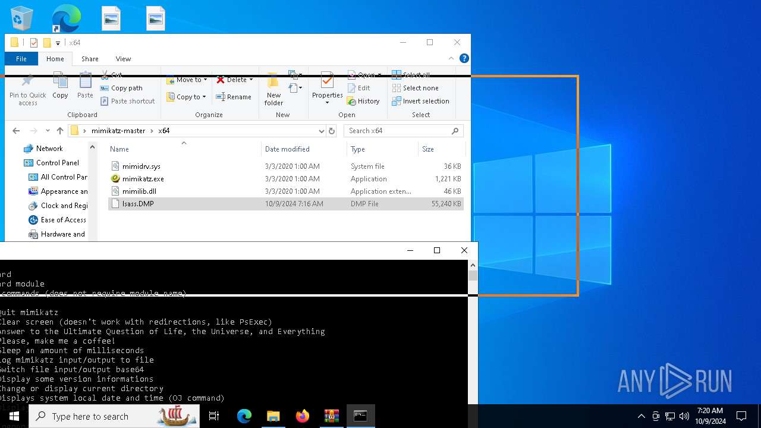Open Explorer help icon

(x=464, y=58)
